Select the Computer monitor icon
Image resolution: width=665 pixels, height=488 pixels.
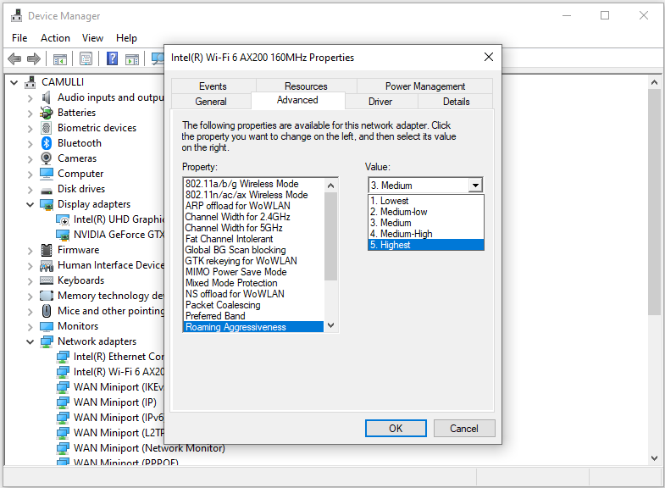pos(47,174)
